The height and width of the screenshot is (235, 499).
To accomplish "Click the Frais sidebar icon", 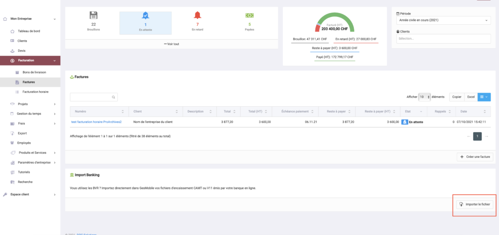I will (12, 123).
